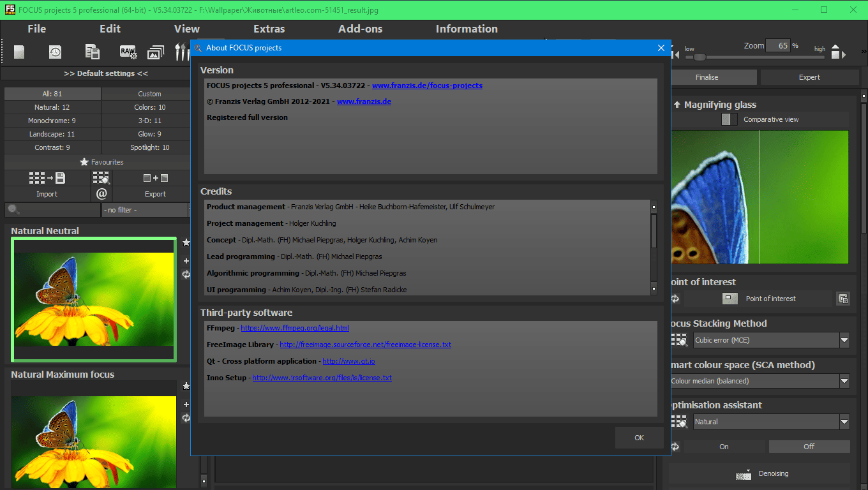
Task: Toggle the Comparative view switch
Action: (x=729, y=119)
